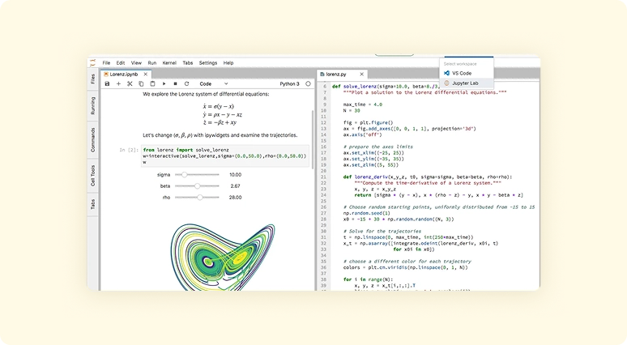Restart the kernel using refresh icon
The height and width of the screenshot is (345, 627).
click(x=186, y=83)
